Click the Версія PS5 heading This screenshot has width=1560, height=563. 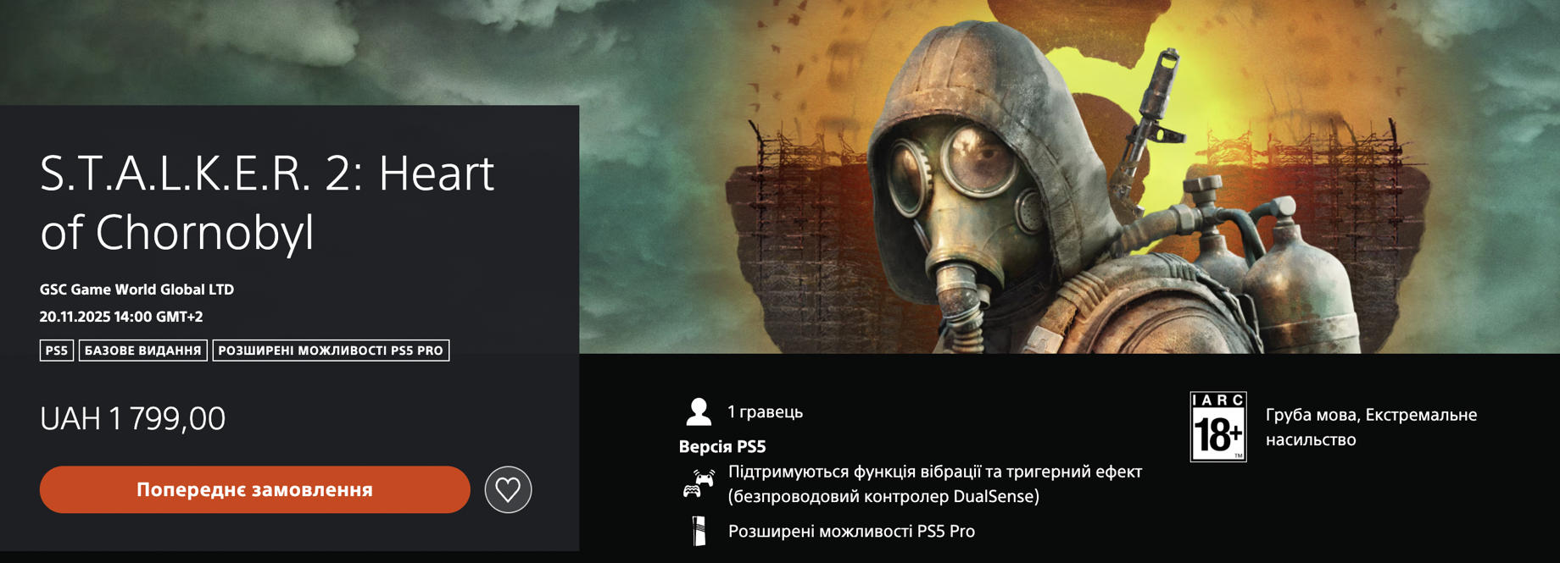[x=722, y=446]
